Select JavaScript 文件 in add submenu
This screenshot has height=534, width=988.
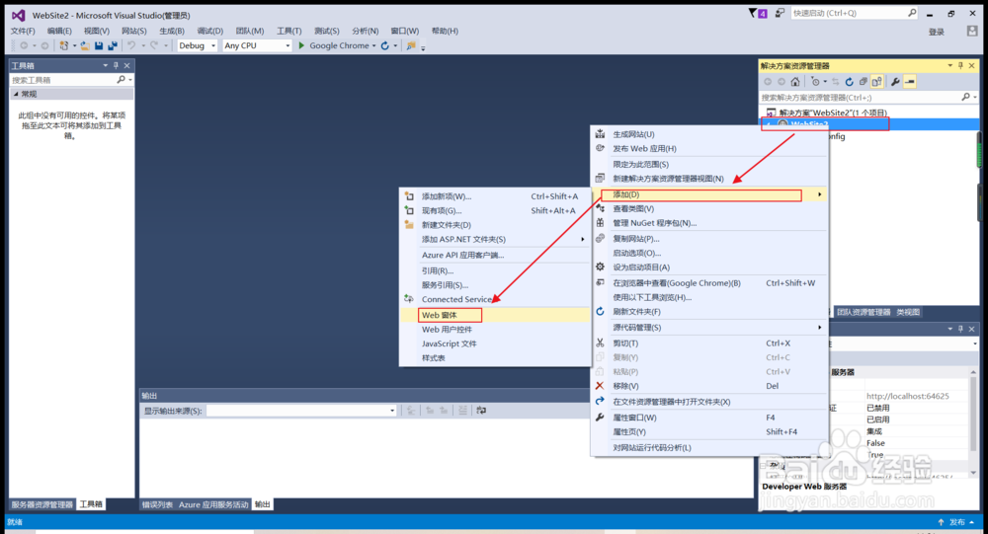495,343
